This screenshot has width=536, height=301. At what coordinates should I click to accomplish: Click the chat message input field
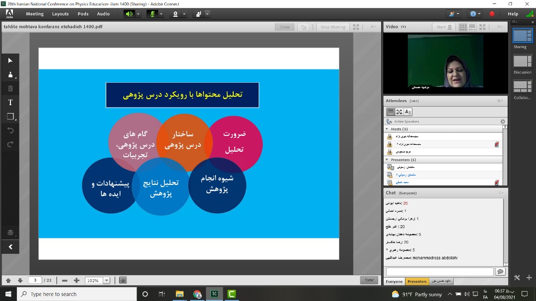(x=439, y=271)
